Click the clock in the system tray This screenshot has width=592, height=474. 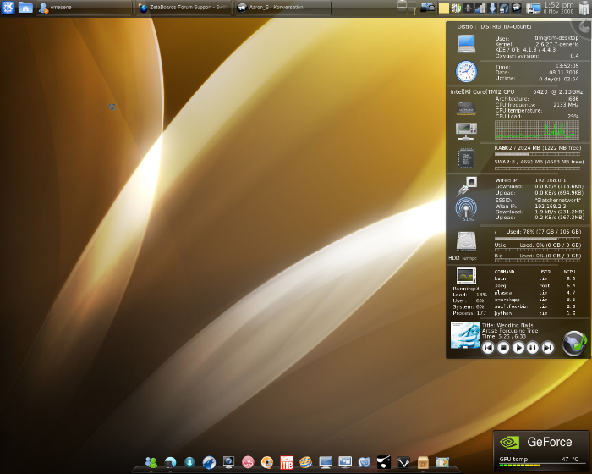pos(558,8)
